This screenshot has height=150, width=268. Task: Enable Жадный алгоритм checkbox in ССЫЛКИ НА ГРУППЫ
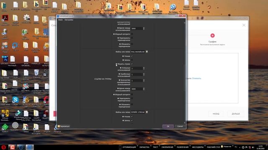[132, 95]
